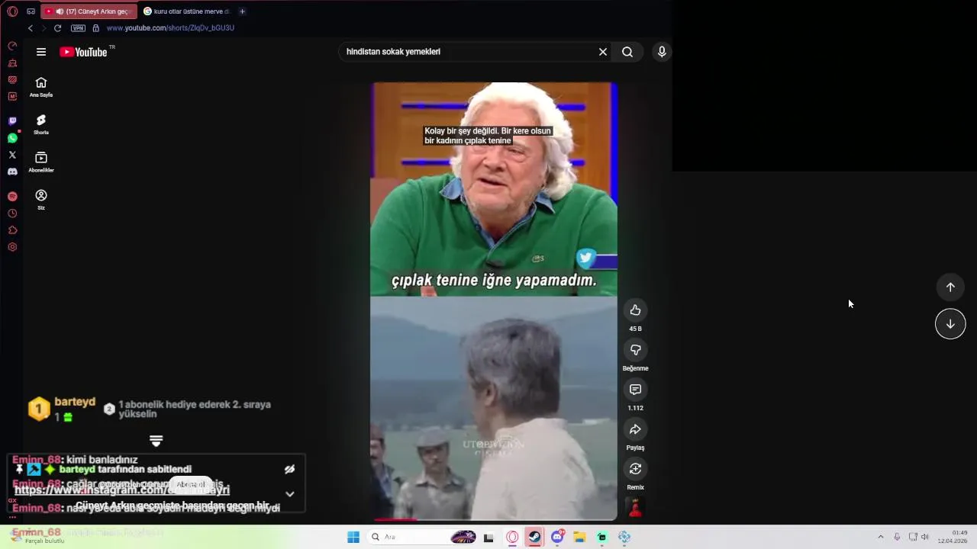Share the short via Paylaş button
The height and width of the screenshot is (549, 977).
pyautogui.click(x=635, y=429)
